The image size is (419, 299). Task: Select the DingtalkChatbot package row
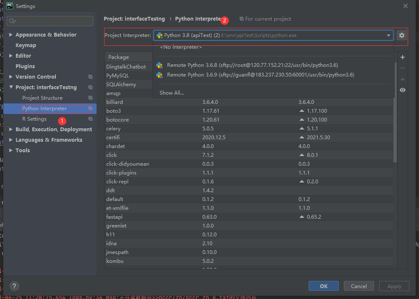click(x=129, y=66)
